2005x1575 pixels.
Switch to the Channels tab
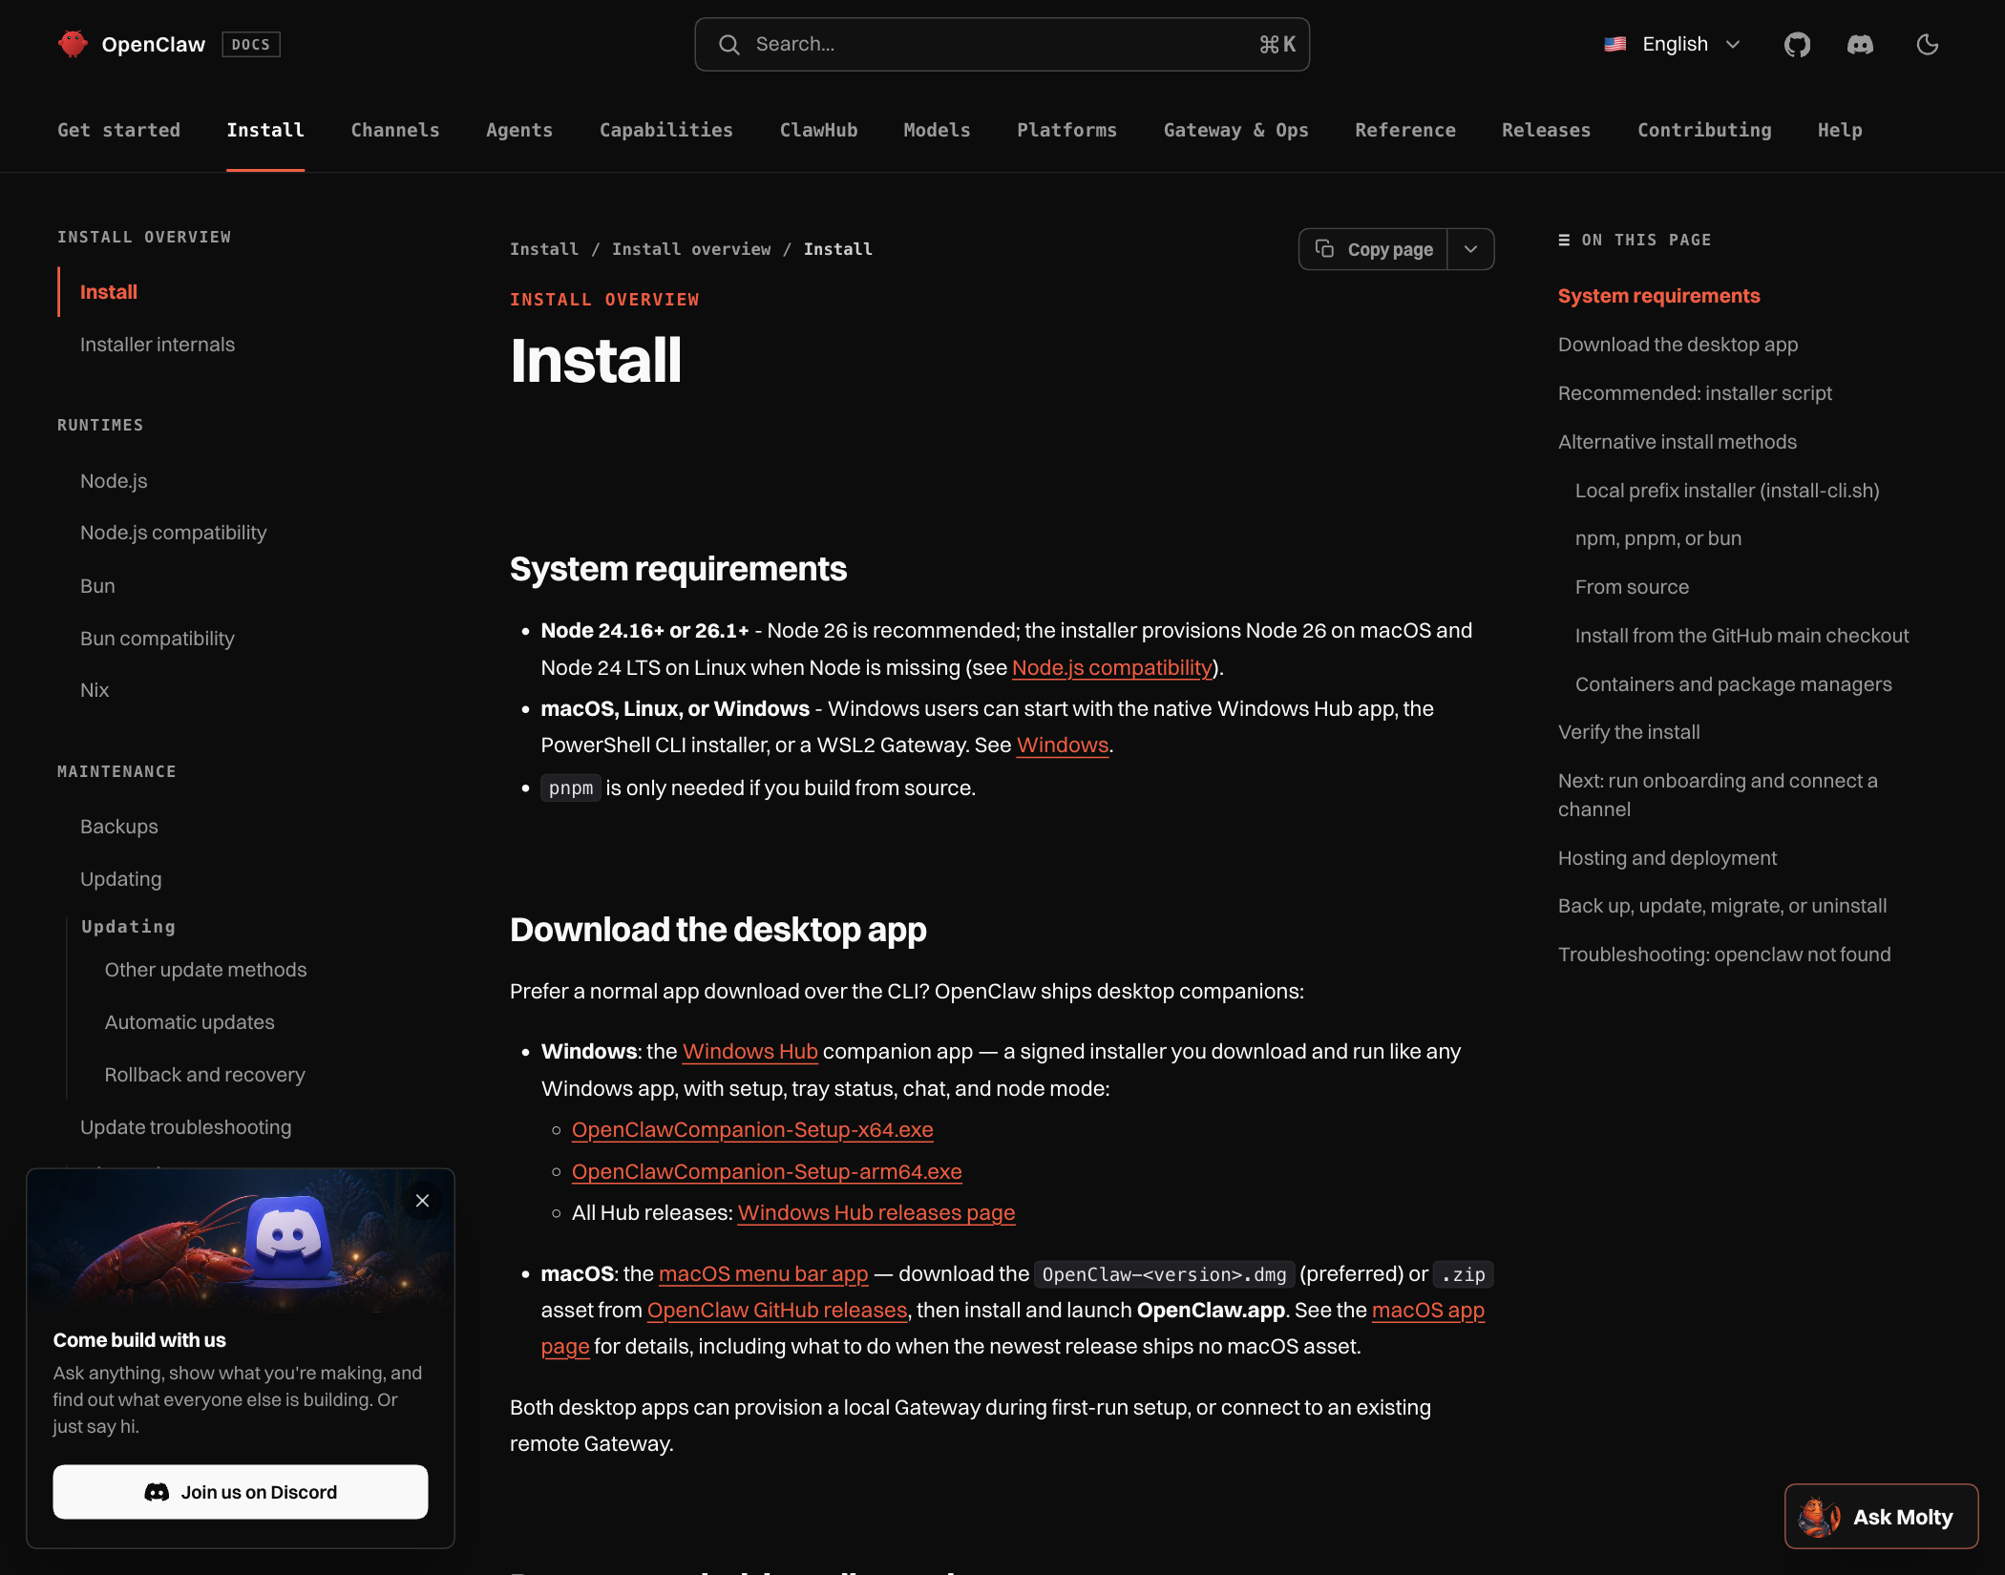click(x=395, y=130)
